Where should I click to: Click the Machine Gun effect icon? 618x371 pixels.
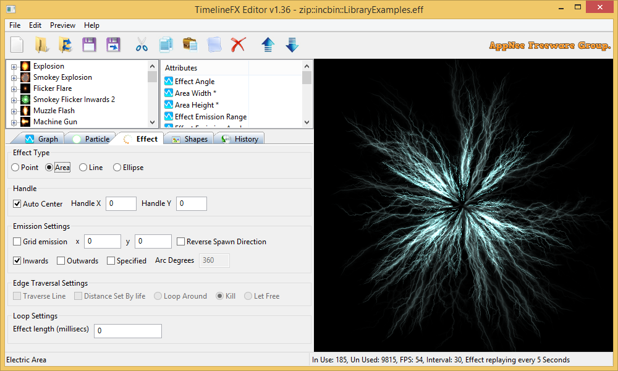pos(25,121)
